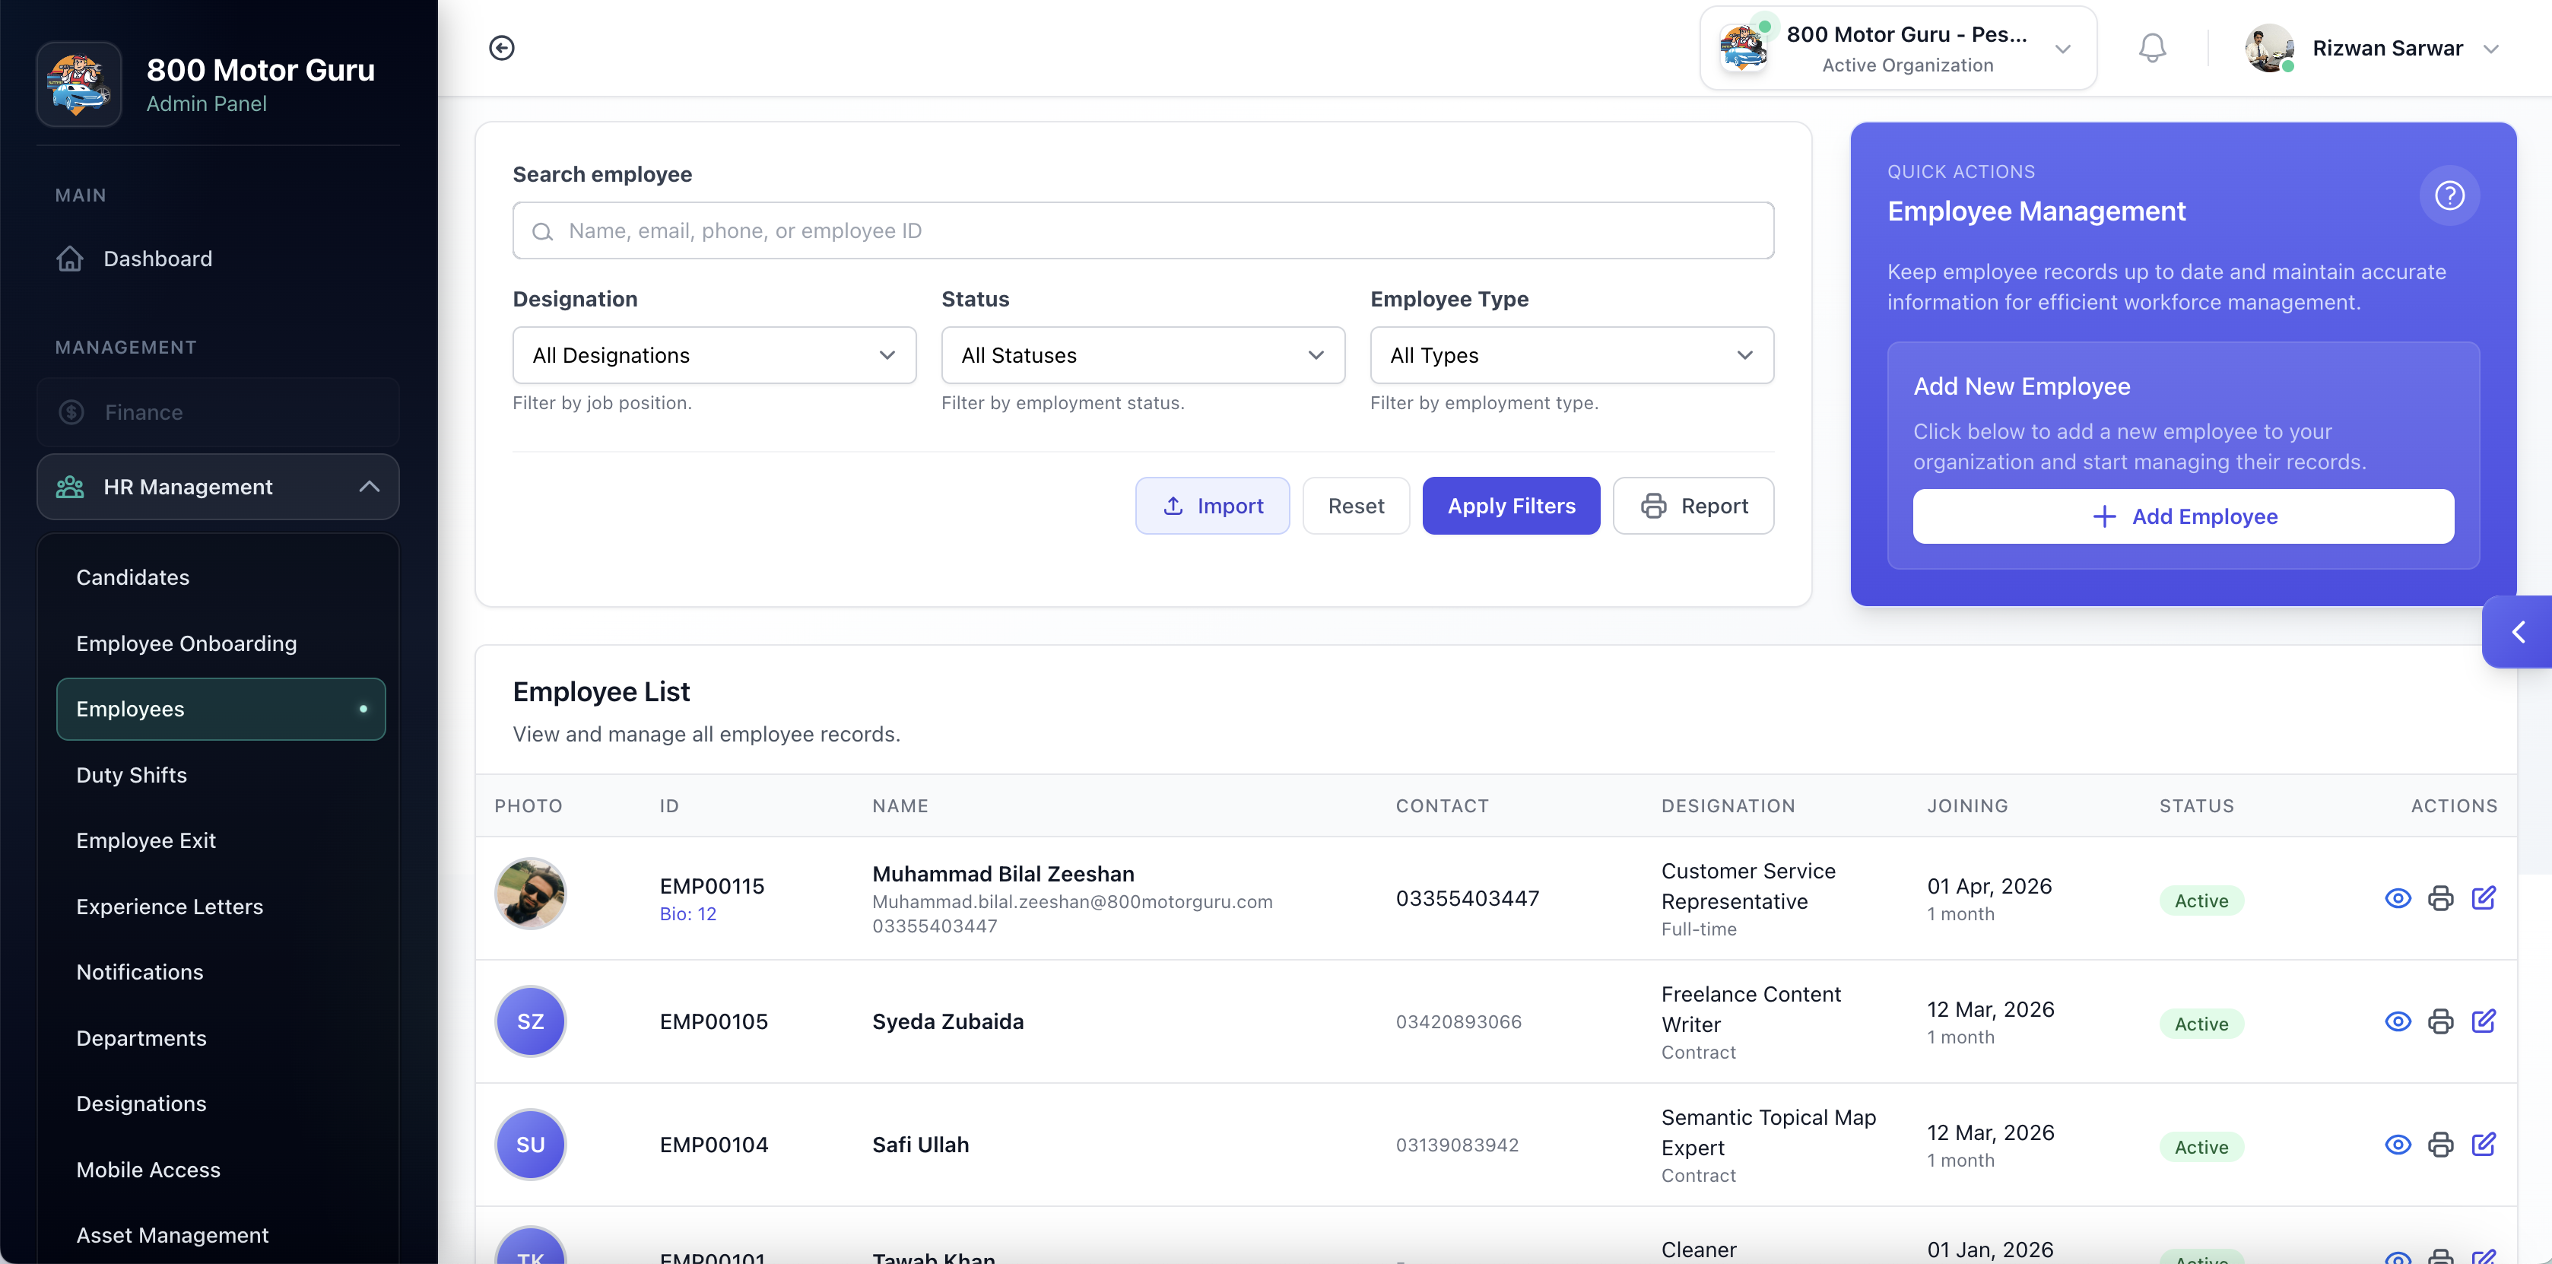
Task: View Syeda Zubaida's record eye icon
Action: [x=2398, y=1021]
